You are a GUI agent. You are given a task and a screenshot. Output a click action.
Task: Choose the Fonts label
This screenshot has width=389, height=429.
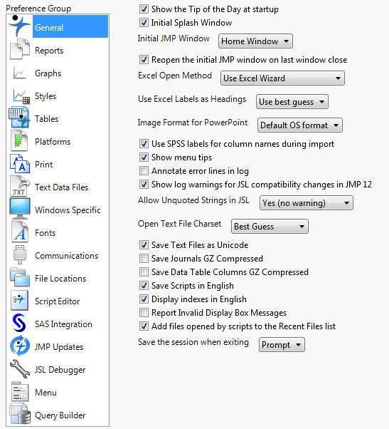(x=46, y=233)
